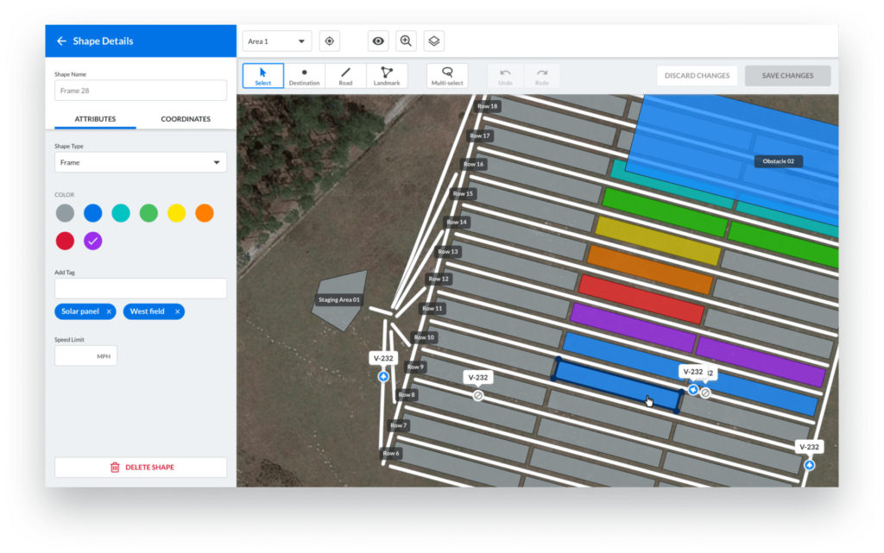Image resolution: width=884 pixels, height=553 pixels.
Task: Click the Undo button
Action: [x=505, y=76]
